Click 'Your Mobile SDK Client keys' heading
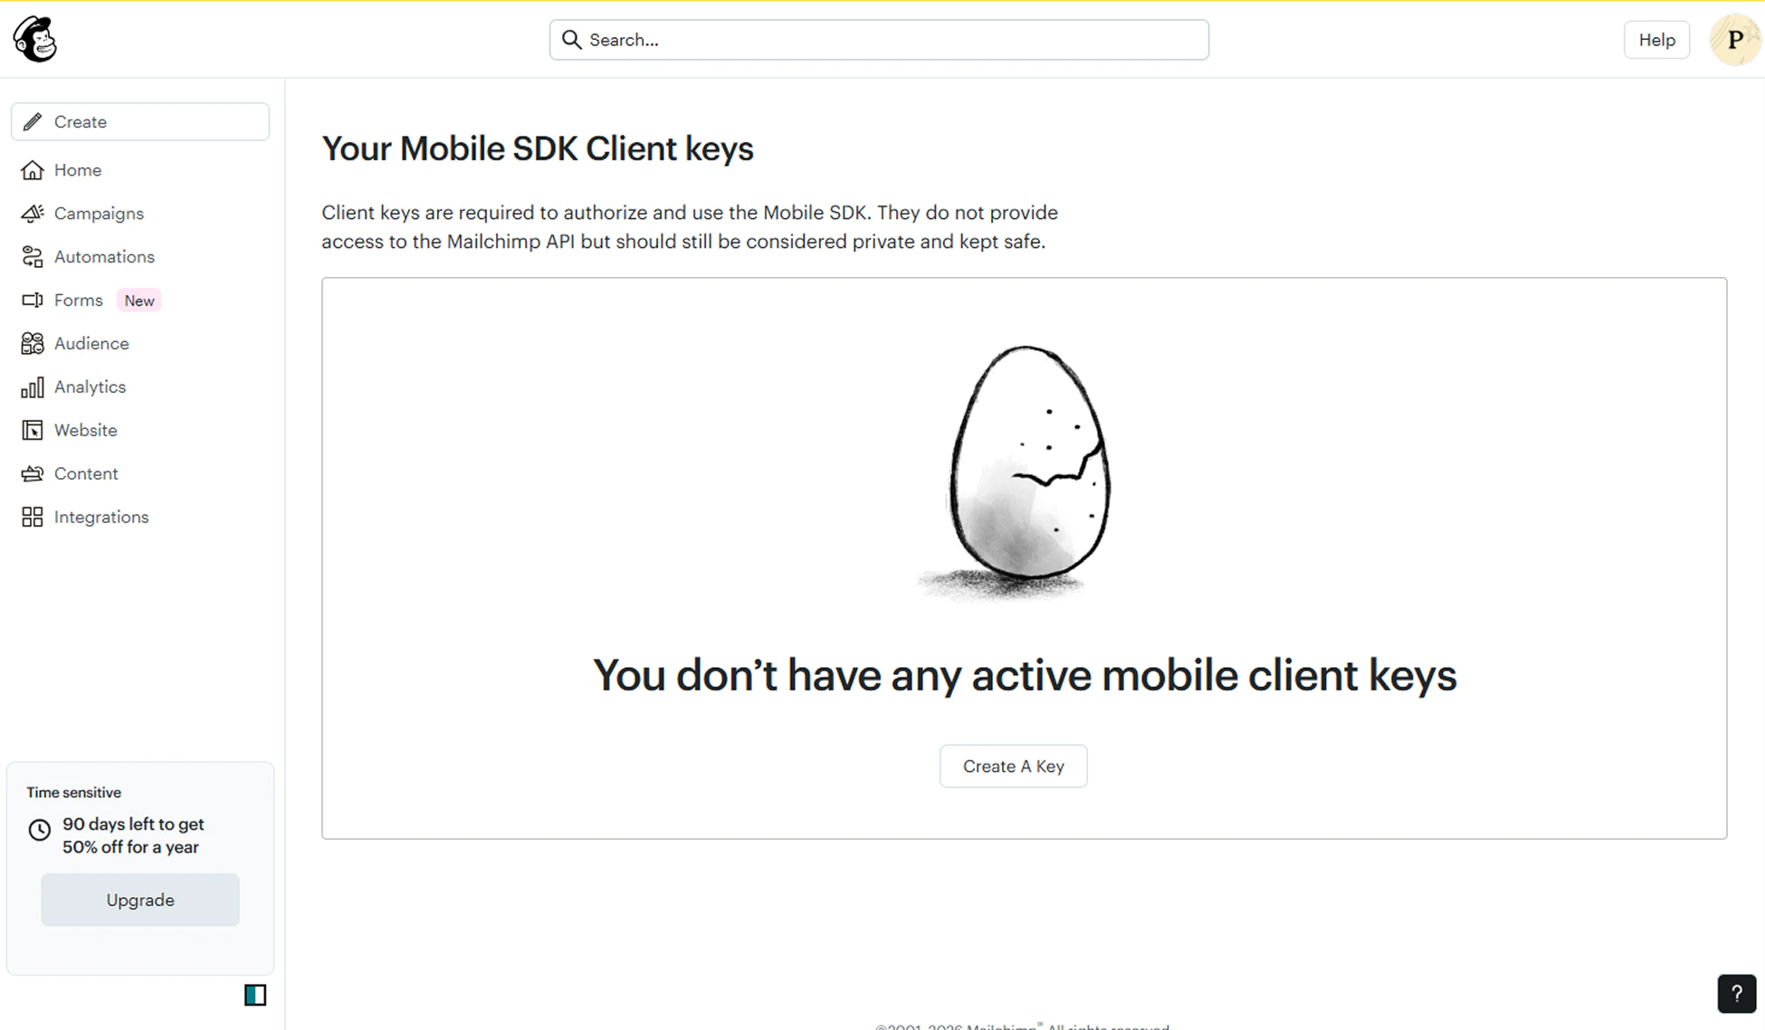Screen dimensions: 1765x1030 (538, 149)
